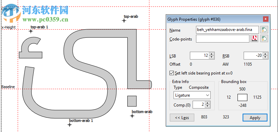This screenshot has width=278, height=132.
Task: Click the Name field with beh_yehhamzaabove-arab.fina
Action: [x=227, y=30]
